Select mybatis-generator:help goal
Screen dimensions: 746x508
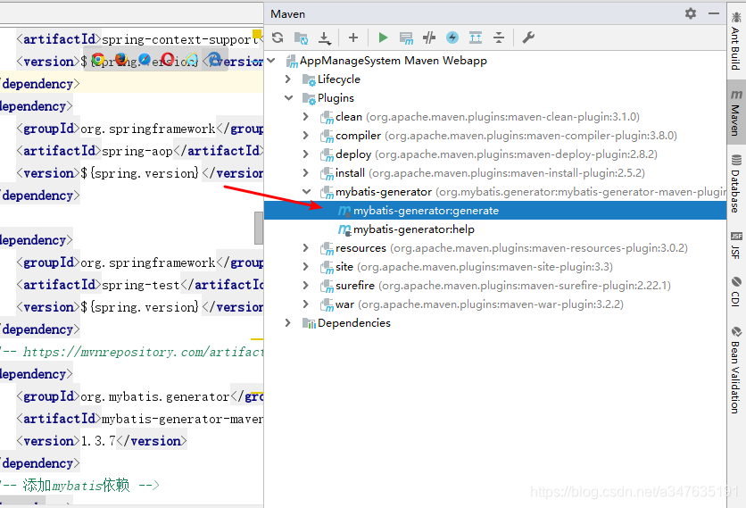[x=495, y=229]
